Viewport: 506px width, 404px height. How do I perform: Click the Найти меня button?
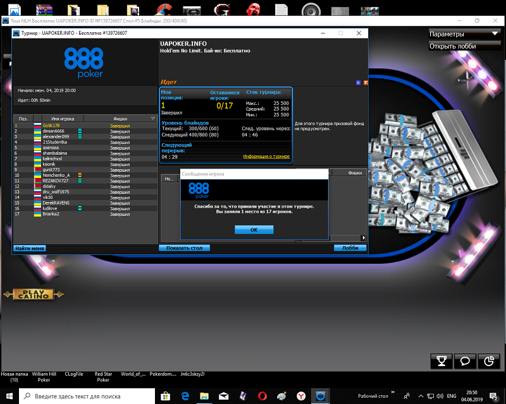point(29,248)
